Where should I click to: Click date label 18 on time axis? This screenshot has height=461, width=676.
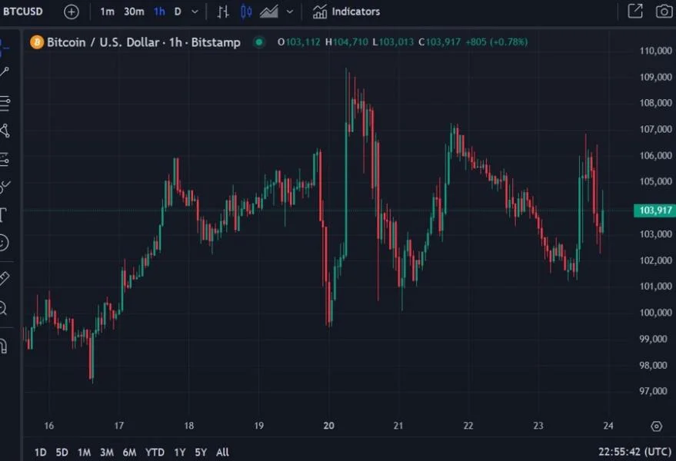(189, 426)
